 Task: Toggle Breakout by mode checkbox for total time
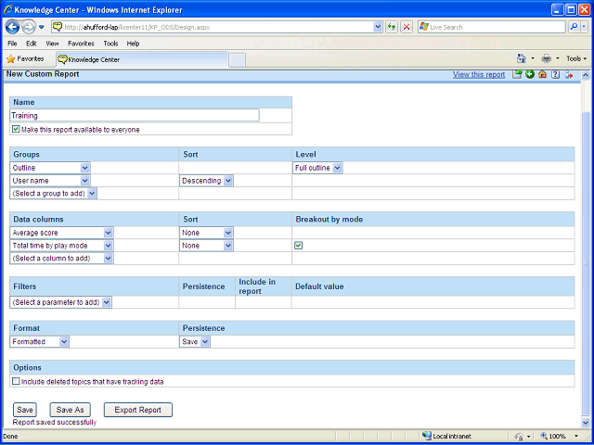299,246
